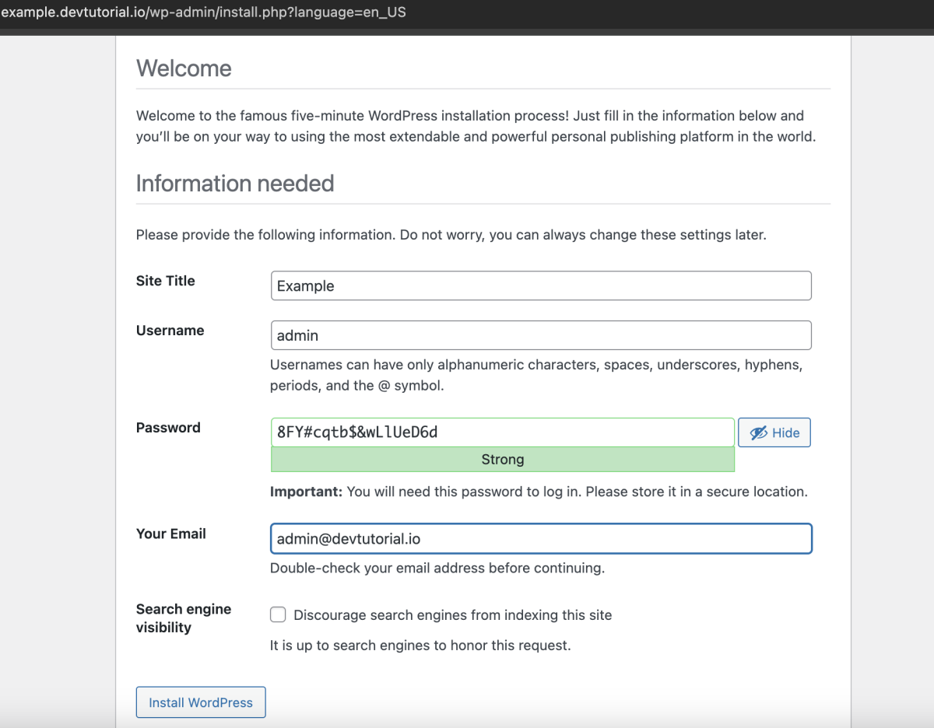Click the word Hide on the password toggle button
This screenshot has height=728, width=934.
pos(785,433)
